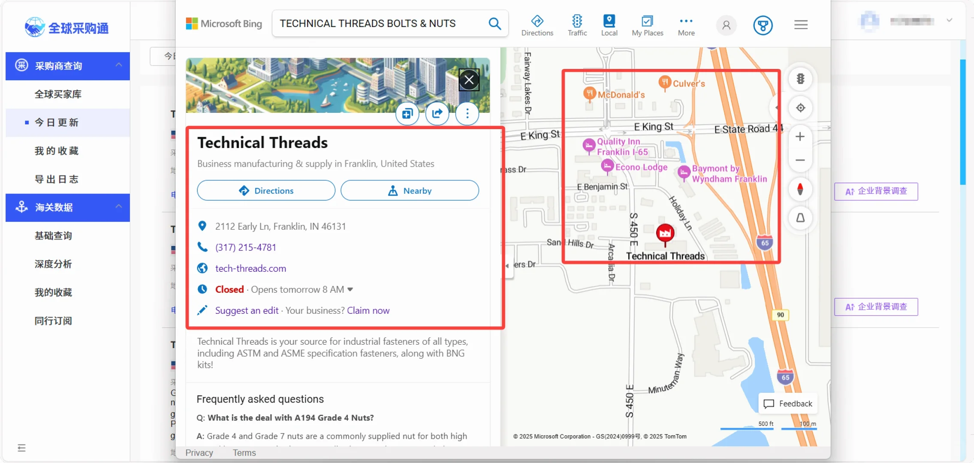The height and width of the screenshot is (463, 974).
Task: Zoom out on the map
Action: (x=800, y=160)
